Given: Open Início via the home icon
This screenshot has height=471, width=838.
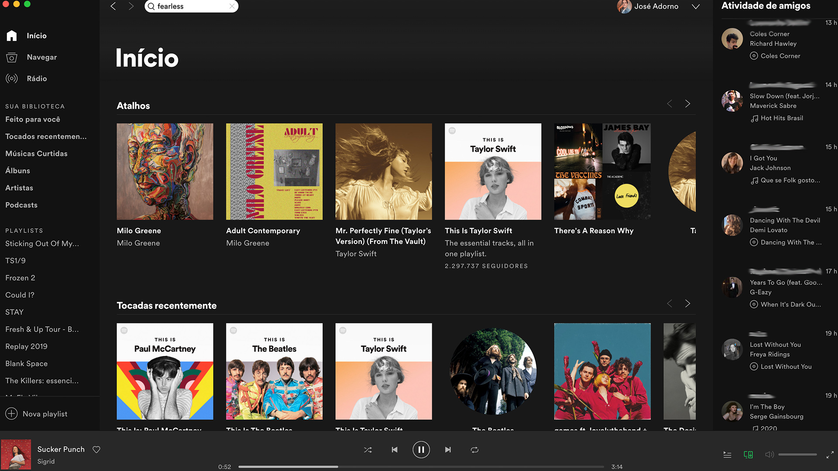Looking at the screenshot, I should coord(12,36).
